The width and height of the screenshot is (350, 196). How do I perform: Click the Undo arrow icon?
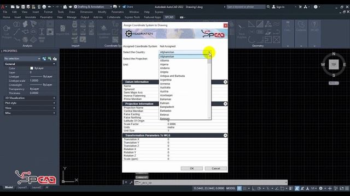50,7
